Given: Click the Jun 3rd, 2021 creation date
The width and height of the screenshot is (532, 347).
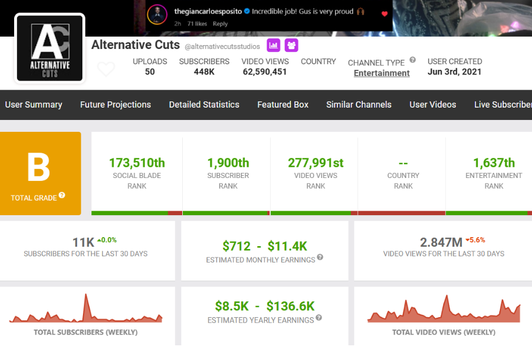Looking at the screenshot, I should (x=454, y=72).
